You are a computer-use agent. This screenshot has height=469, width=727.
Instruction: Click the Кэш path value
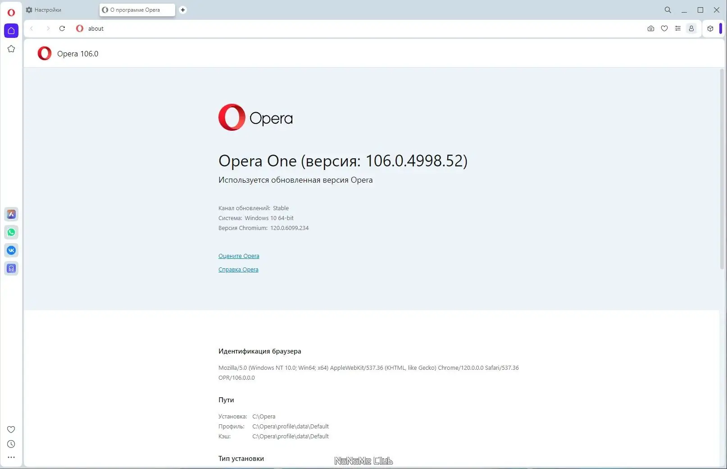[x=291, y=436]
